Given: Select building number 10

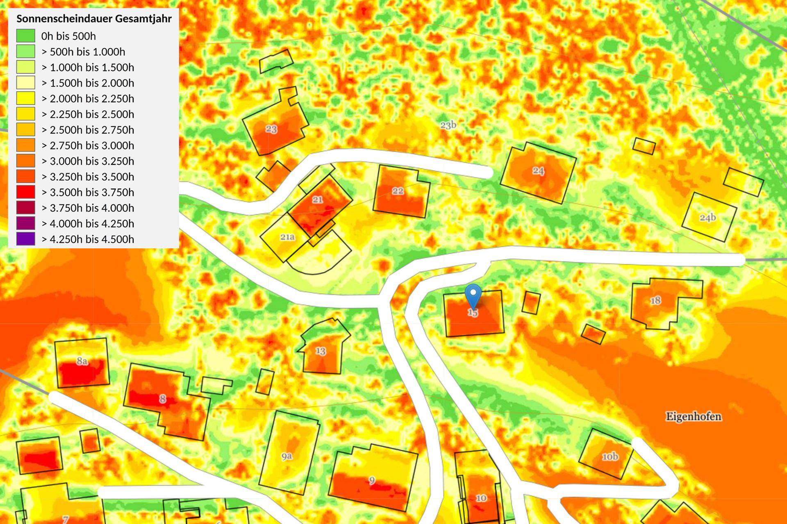Looking at the screenshot, I should 481,498.
